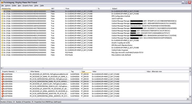
Task: Click right arrow of message list horizontal scrollbar
Action: pyautogui.click(x=190, y=68)
